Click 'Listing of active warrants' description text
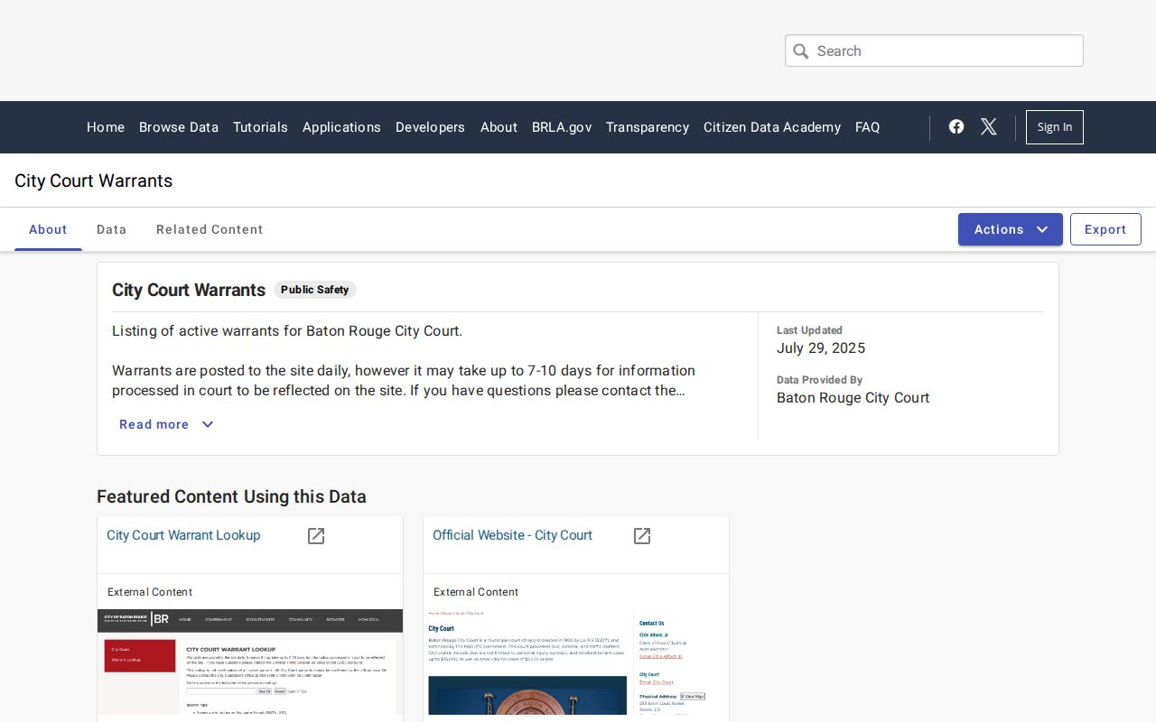 coord(287,331)
